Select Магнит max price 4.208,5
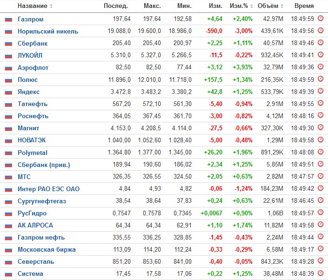 click(151, 128)
